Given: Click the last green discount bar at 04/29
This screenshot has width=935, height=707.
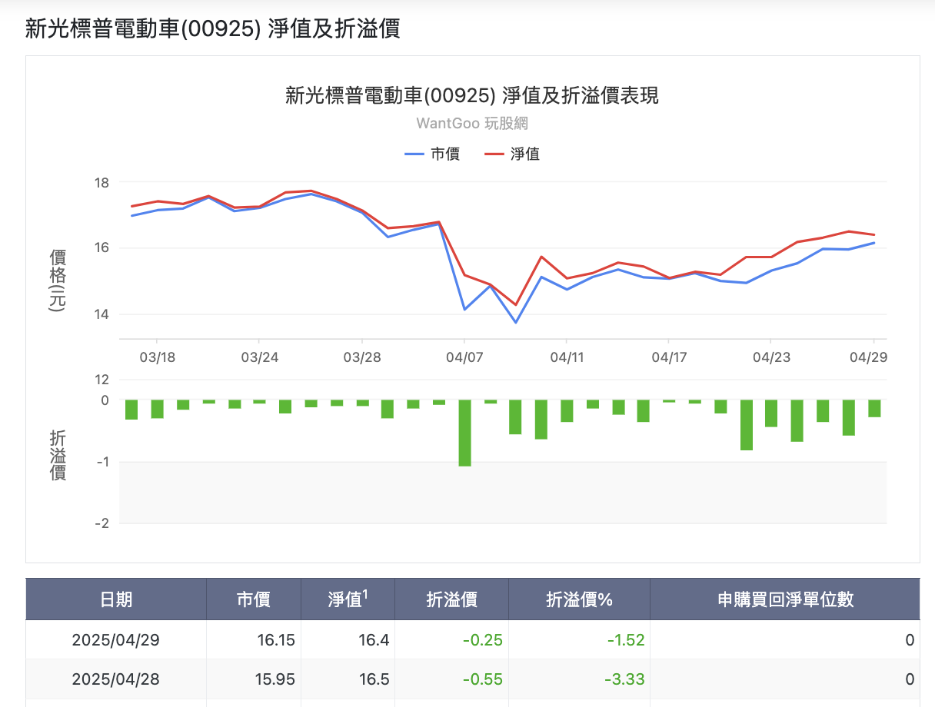Looking at the screenshot, I should (x=874, y=408).
